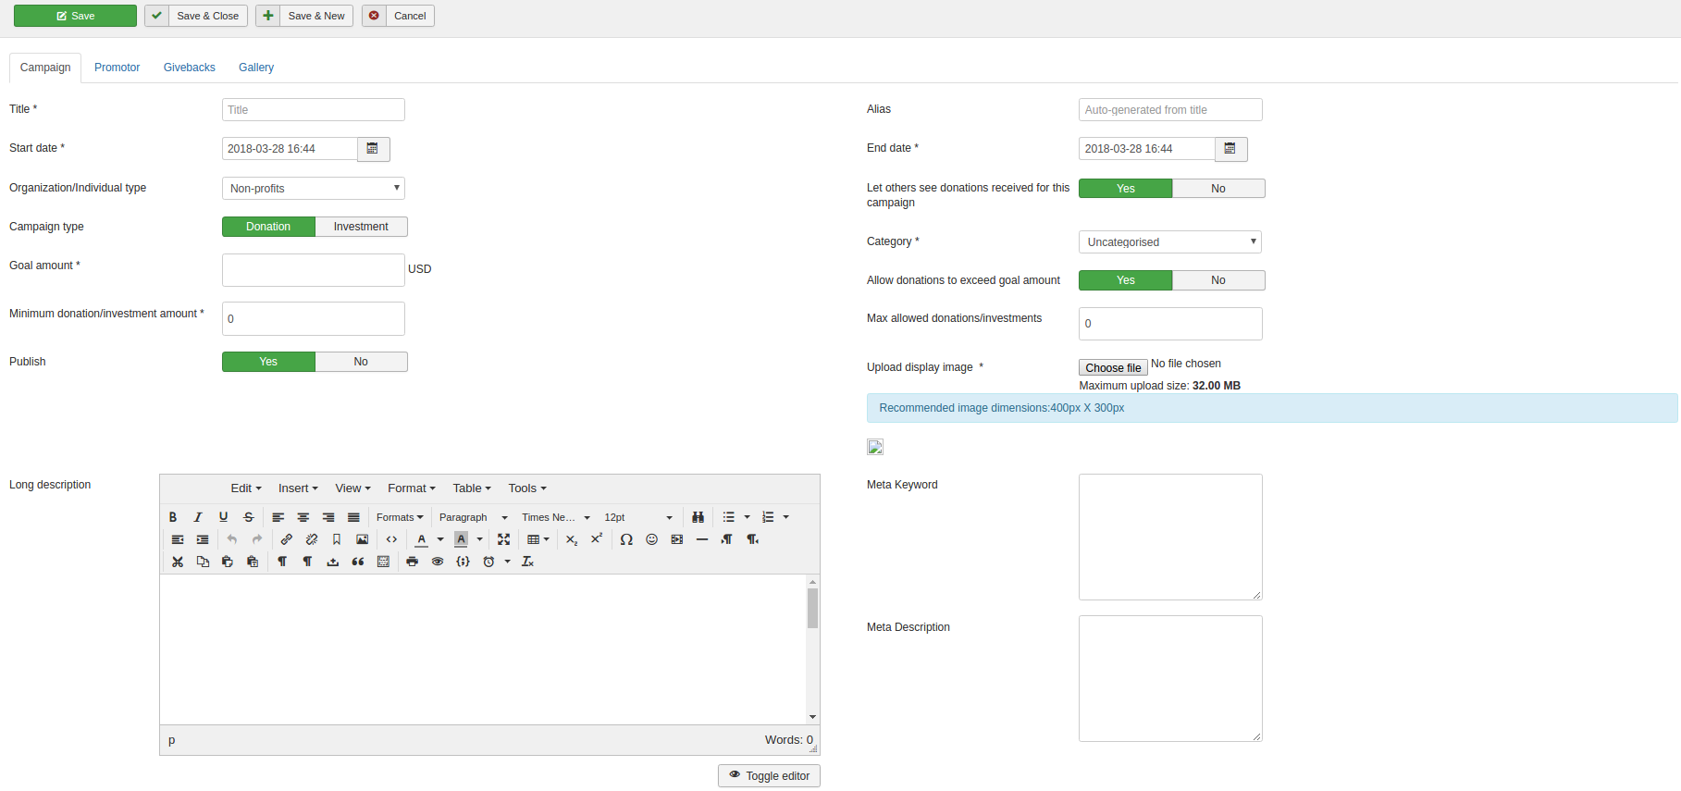Disable allowing donations to exceed goal
The image size is (1681, 791).
click(1217, 280)
